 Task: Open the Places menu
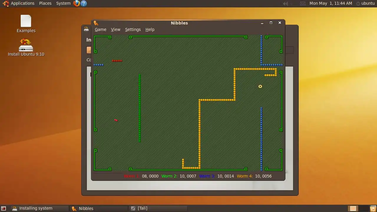tap(45, 3)
